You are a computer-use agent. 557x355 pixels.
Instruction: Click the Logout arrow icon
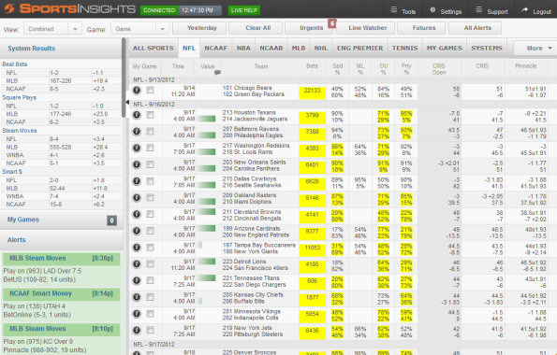tap(524, 10)
